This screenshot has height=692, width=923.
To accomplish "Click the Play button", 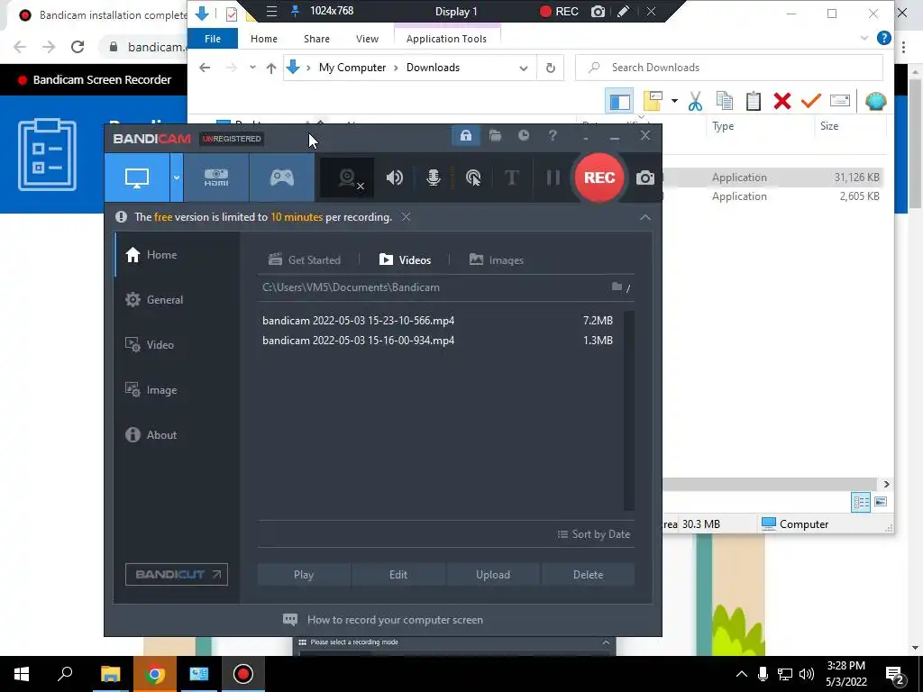I will point(304,575).
